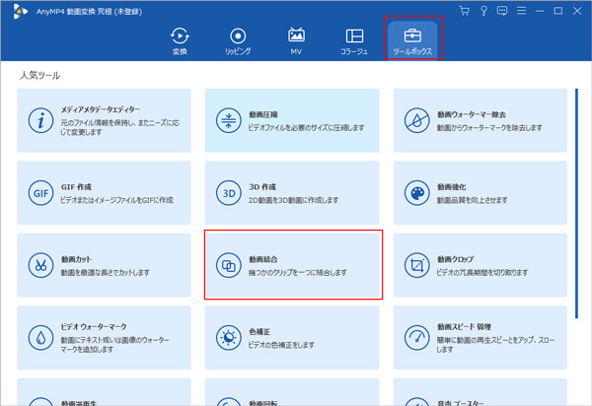Open the GIF 作成 tool title
This screenshot has width=592, height=406.
coord(76,186)
